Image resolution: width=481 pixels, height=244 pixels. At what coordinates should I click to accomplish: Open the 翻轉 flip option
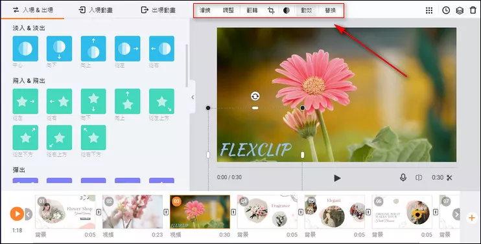pyautogui.click(x=252, y=10)
